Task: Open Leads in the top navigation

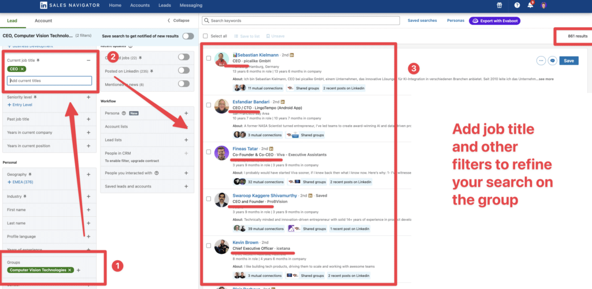Action: click(165, 5)
